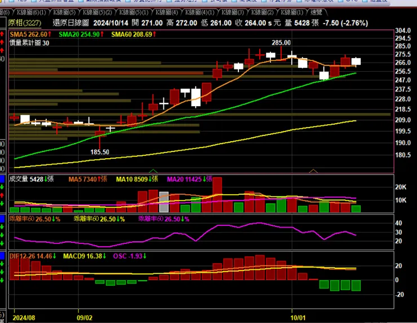Click the orange 乖離率60 26.50 label

[35, 219]
